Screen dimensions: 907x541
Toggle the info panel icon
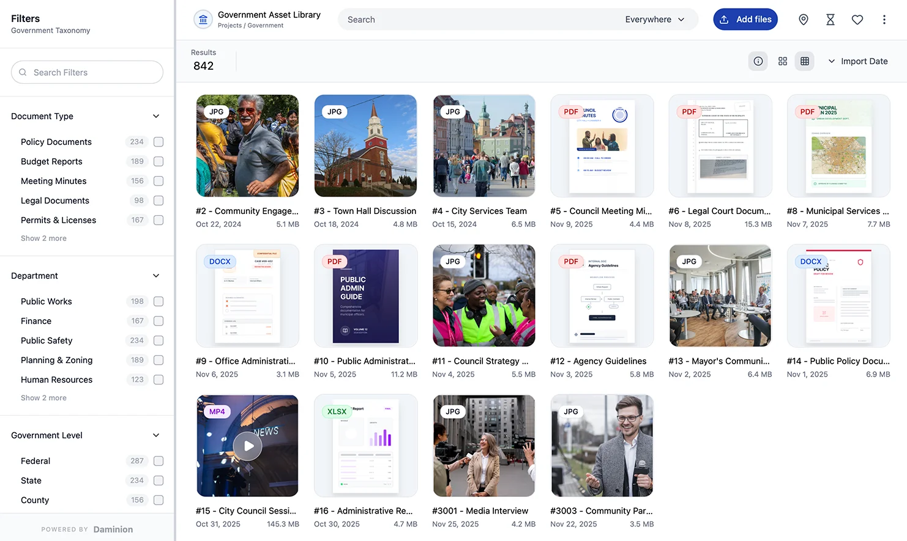[758, 61]
